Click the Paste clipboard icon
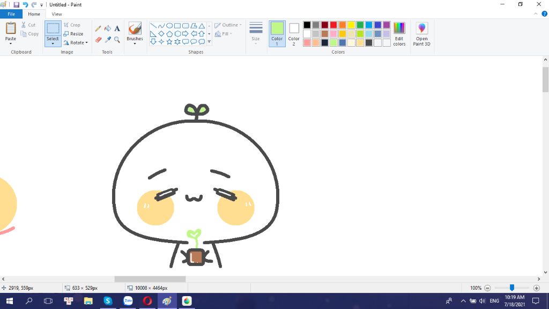 [11, 28]
